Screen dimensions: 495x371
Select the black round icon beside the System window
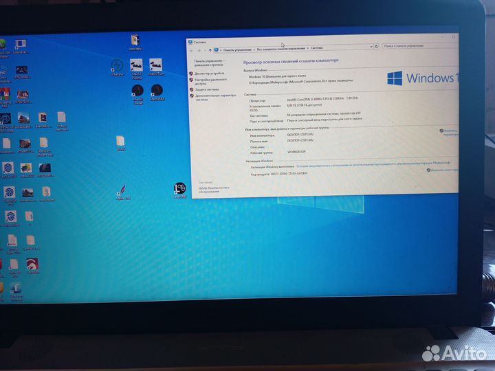(180, 190)
